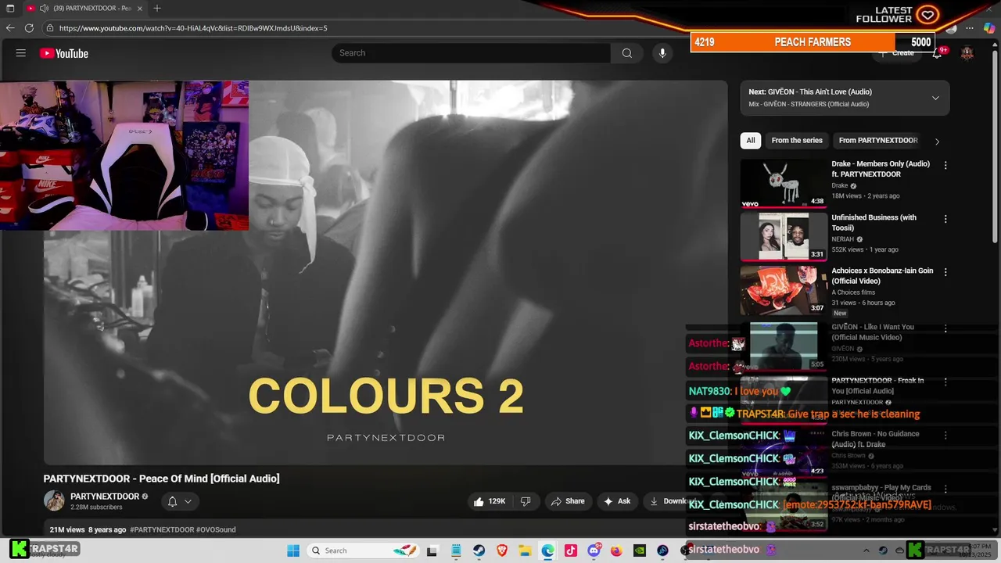This screenshot has height=563, width=1001.
Task: Open the Unfinished Business video thumbnail
Action: coord(784,237)
